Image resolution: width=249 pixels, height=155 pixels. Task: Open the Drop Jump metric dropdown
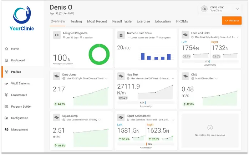click(106, 78)
